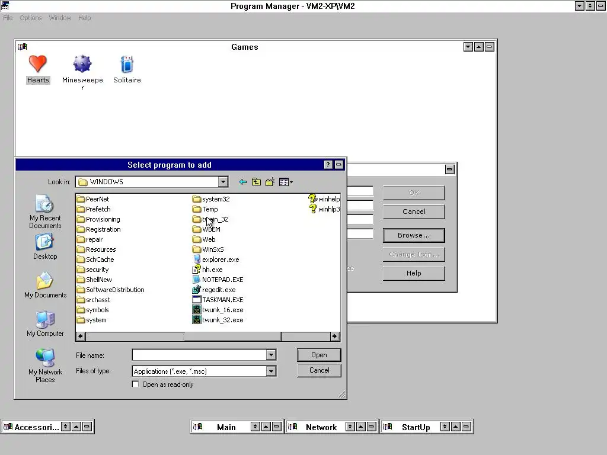Toggle the Open as read-only checkbox

tap(135, 384)
